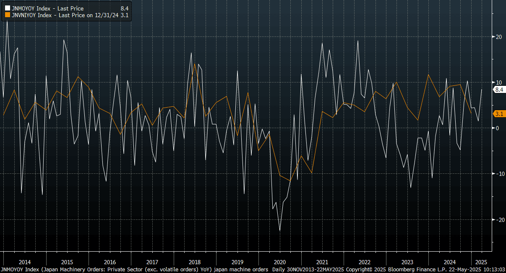Select the JNMOYOY Index legend label
The width and height of the screenshot is (506, 273).
[47, 8]
